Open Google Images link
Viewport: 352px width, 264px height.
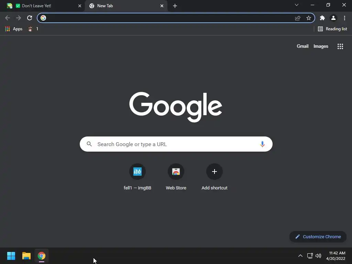point(321,46)
